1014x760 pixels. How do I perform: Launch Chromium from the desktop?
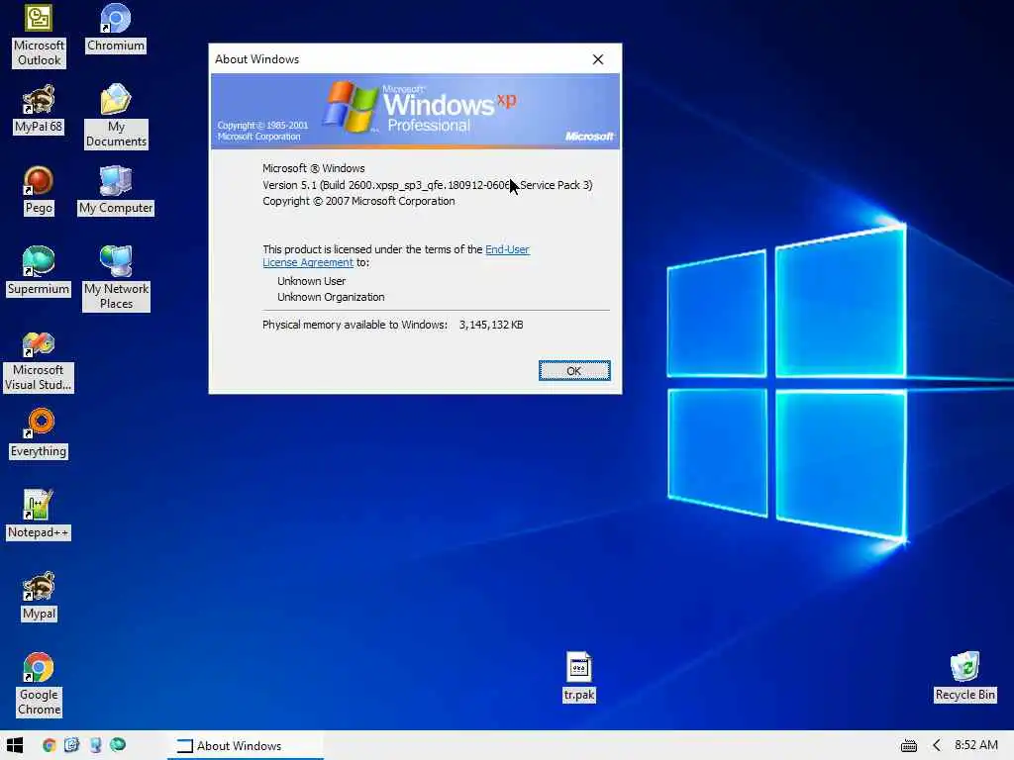pos(116,28)
